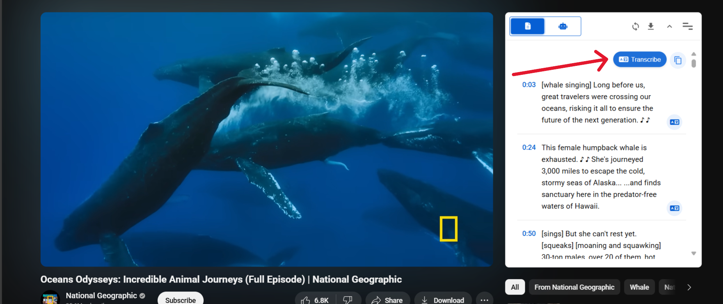Copy the transcript with the copy icon
Viewport: 723px width, 304px height.
tap(678, 60)
